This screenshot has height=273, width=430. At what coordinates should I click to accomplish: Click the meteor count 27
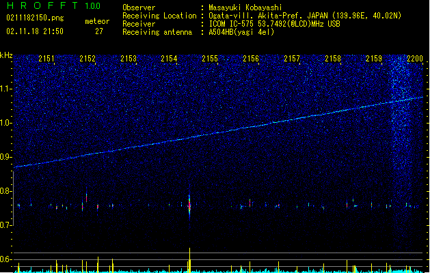click(x=99, y=31)
